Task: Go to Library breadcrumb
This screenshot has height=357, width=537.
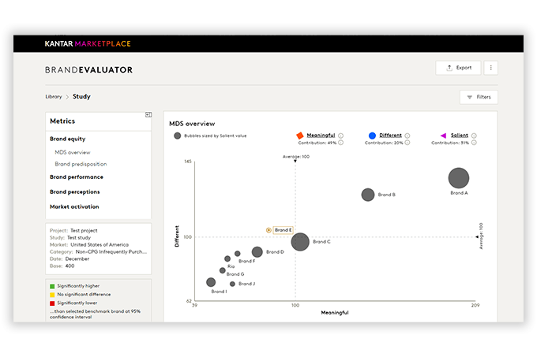Action: [54, 97]
